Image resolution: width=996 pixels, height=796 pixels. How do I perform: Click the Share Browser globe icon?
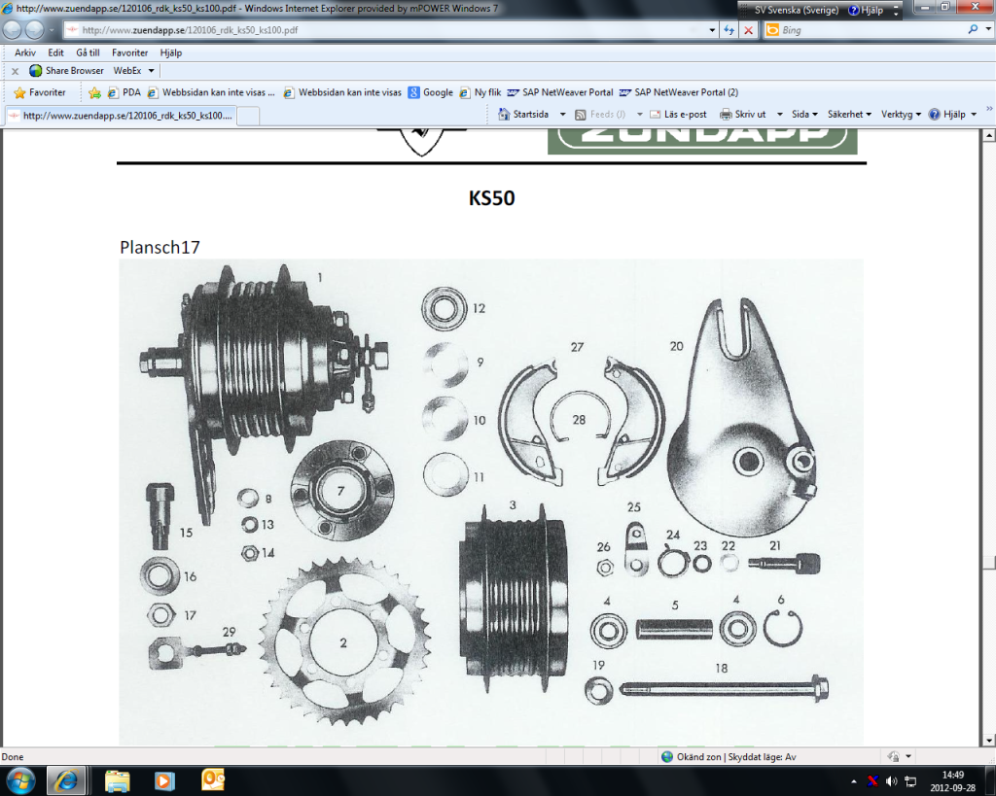(36, 70)
